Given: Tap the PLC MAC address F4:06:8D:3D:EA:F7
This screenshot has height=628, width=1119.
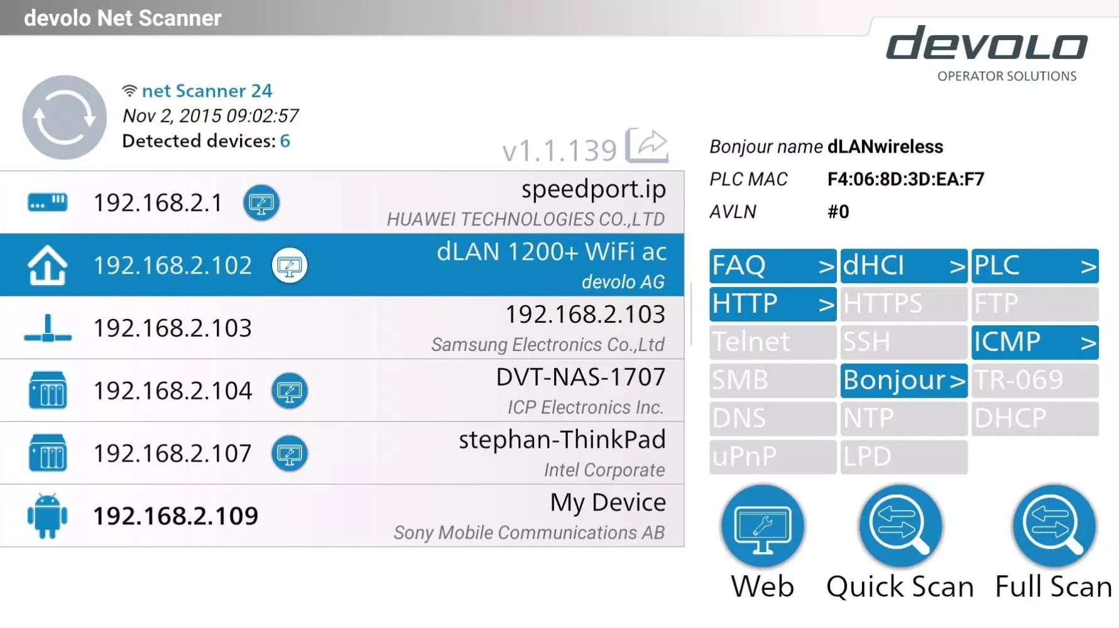Looking at the screenshot, I should [x=905, y=180].
